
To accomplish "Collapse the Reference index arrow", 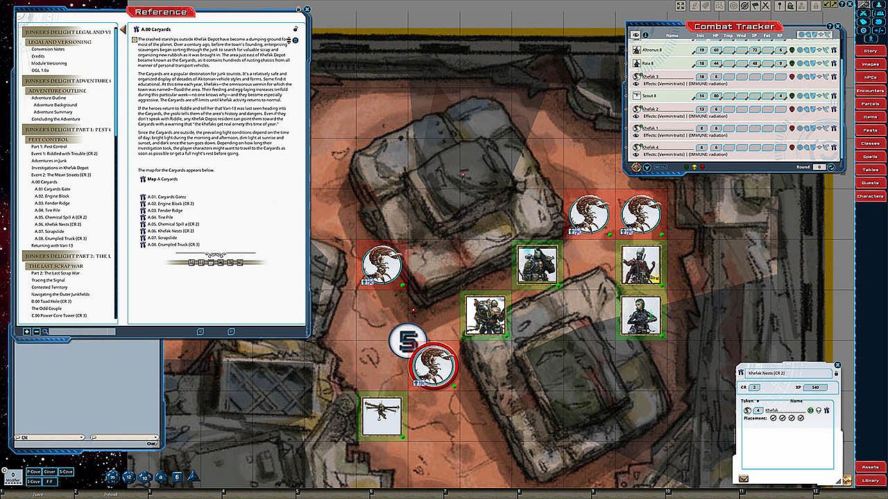I will pos(123,30).
